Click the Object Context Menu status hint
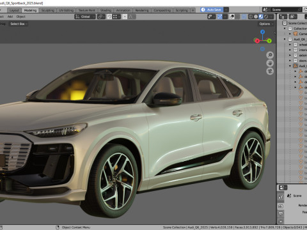The height and width of the screenshot is (230, 307). coord(76,227)
